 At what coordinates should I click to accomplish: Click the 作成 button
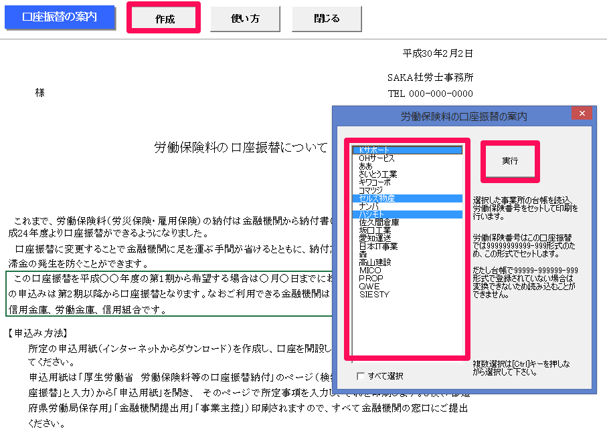click(164, 18)
